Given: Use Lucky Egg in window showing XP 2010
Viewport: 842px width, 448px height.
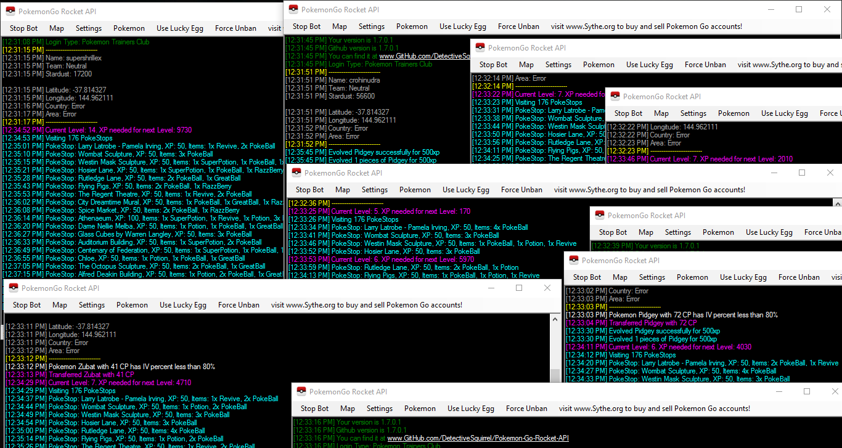Looking at the screenshot, I should point(785,113).
